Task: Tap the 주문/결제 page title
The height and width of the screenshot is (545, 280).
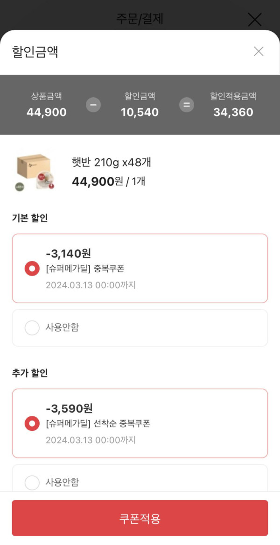Action: click(140, 19)
